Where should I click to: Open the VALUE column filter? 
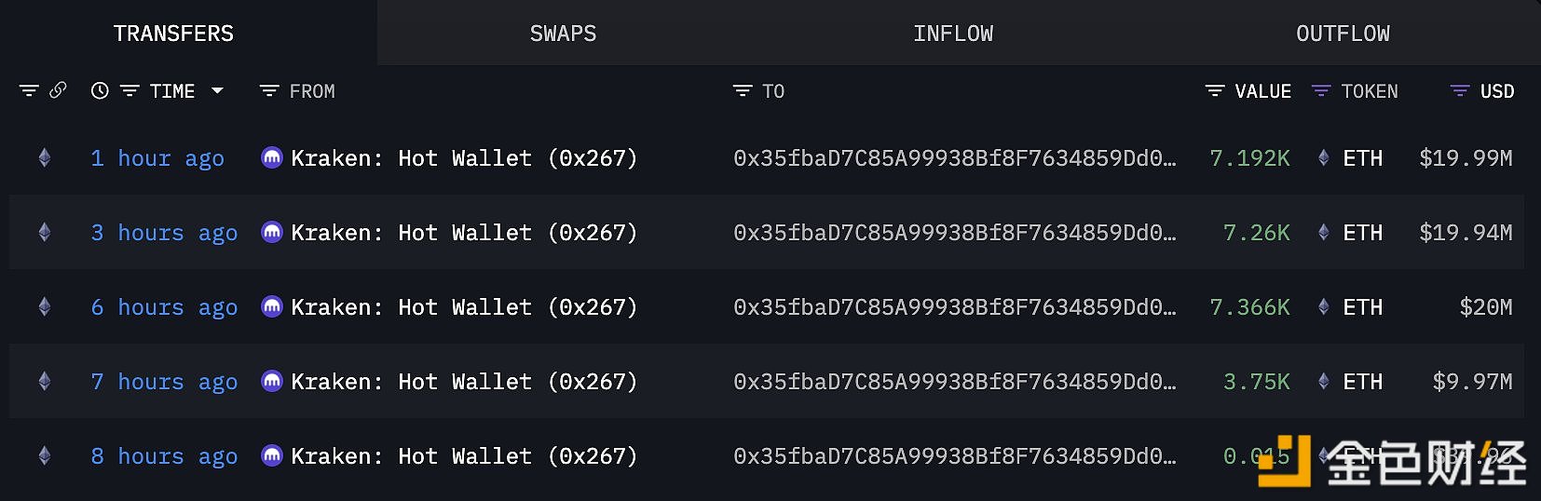(1215, 90)
